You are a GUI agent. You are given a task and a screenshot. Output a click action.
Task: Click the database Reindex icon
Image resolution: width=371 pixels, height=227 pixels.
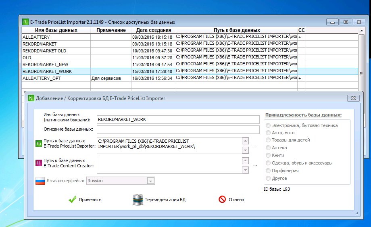coord(138,200)
